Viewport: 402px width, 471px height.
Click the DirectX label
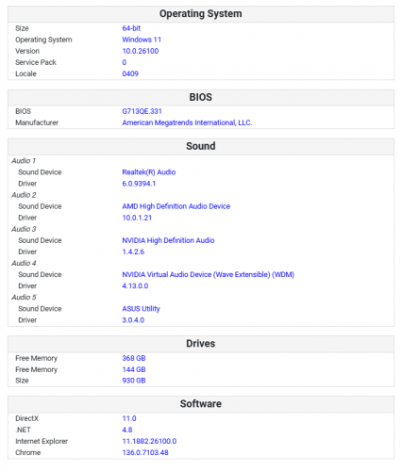click(x=27, y=418)
